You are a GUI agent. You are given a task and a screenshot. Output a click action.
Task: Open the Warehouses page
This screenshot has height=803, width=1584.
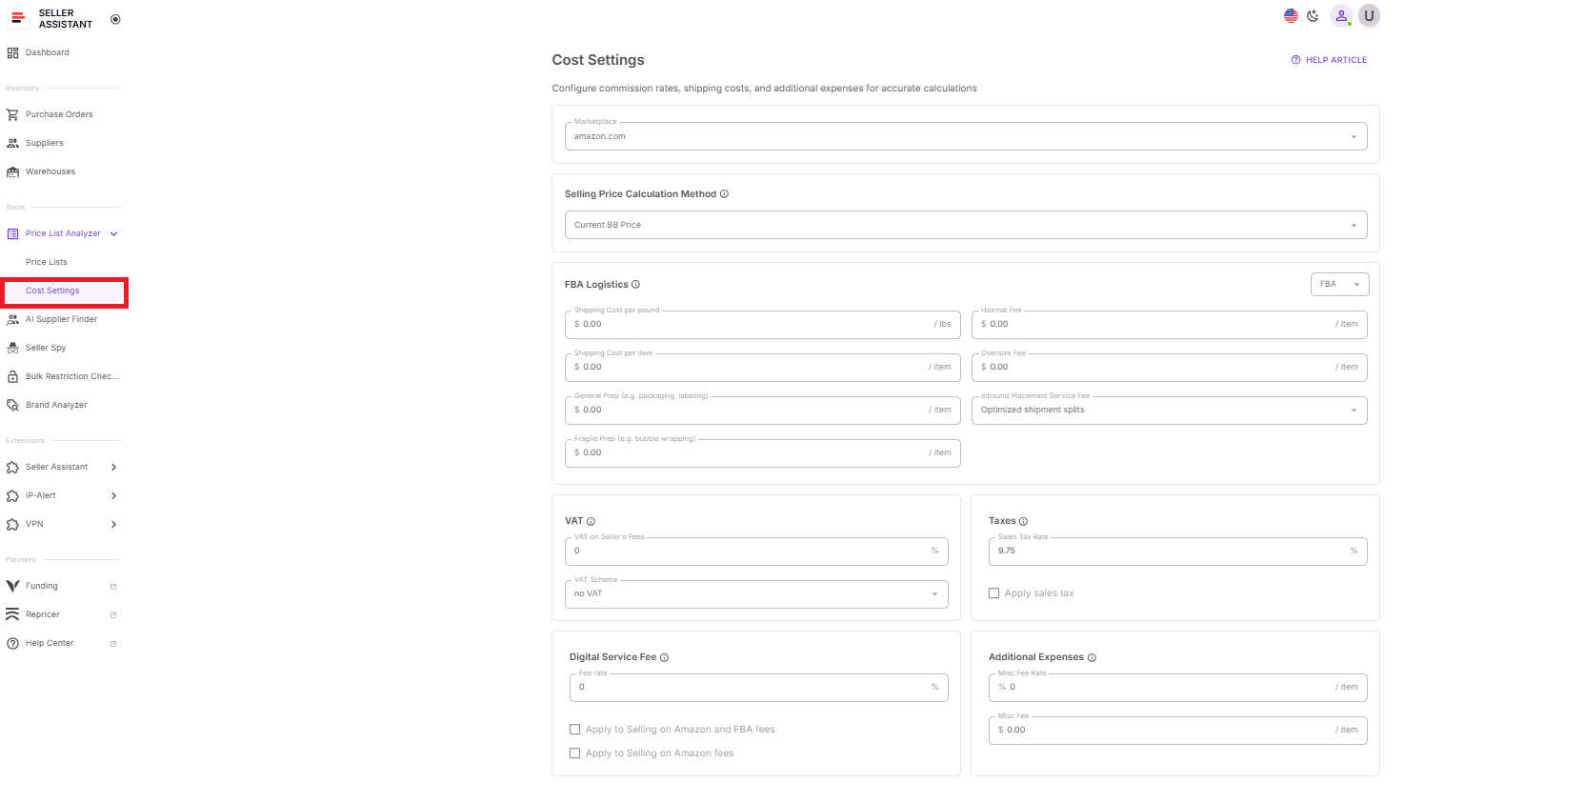(x=50, y=171)
